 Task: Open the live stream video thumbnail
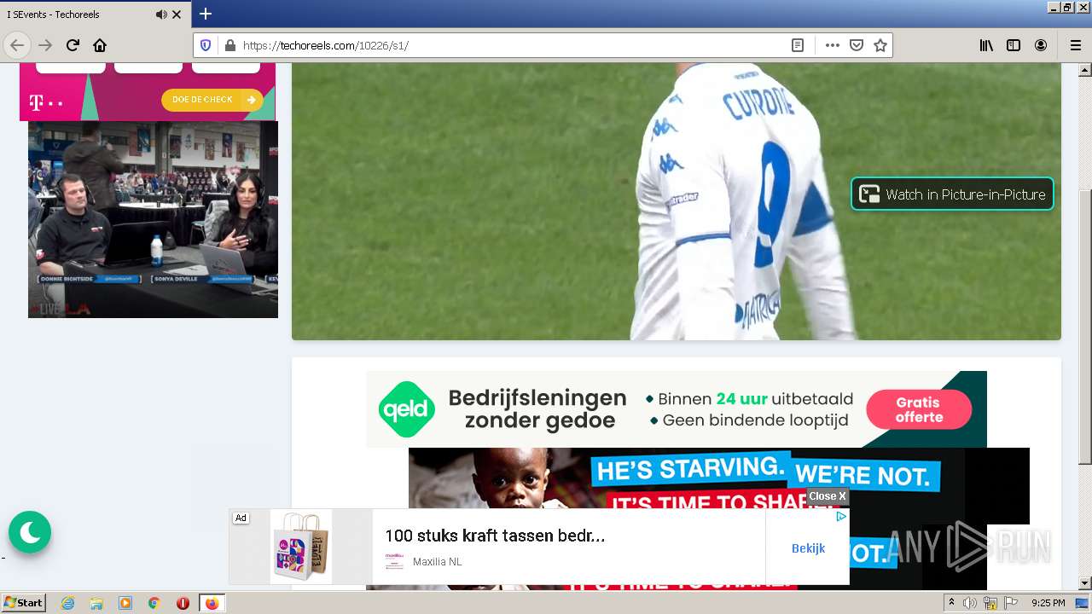click(153, 219)
